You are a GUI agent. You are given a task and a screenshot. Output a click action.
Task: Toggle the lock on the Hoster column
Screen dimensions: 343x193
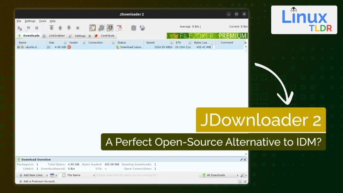coord(84,43)
